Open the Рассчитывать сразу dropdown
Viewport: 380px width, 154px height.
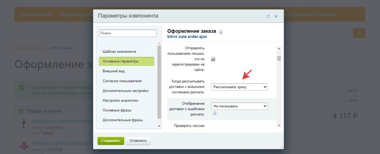(239, 87)
